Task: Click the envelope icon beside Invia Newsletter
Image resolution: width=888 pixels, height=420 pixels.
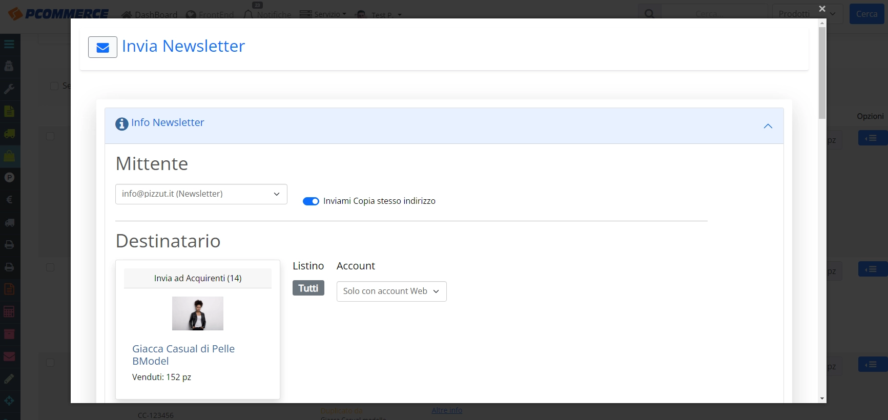Action: (102, 47)
